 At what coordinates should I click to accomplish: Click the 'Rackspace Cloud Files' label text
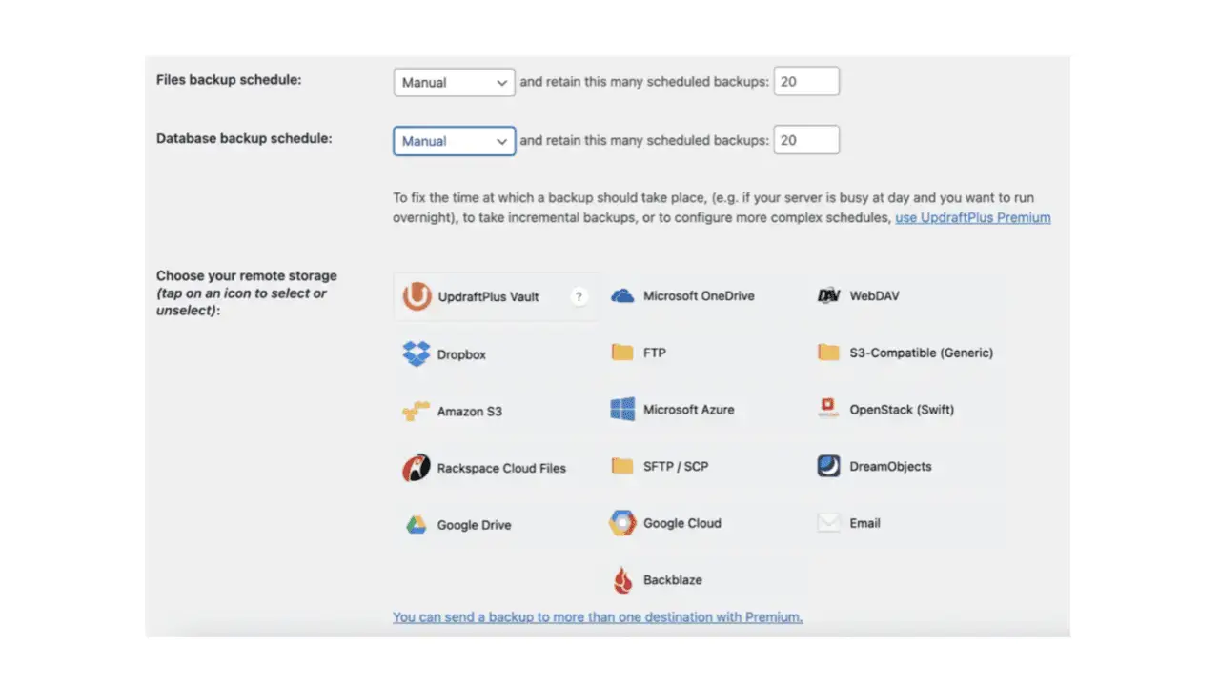(x=501, y=469)
